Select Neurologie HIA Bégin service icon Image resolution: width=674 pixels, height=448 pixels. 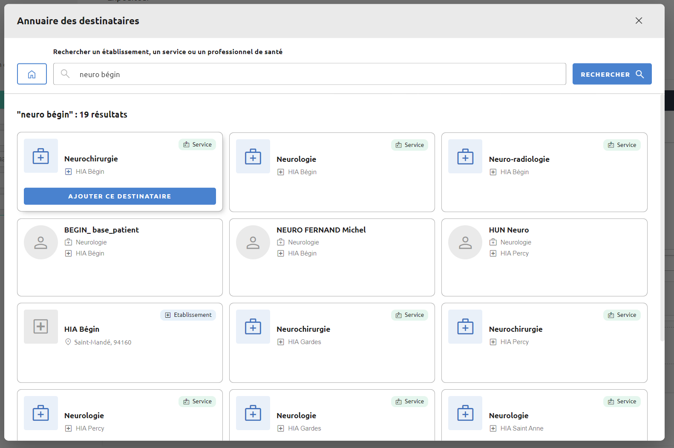coord(253,156)
